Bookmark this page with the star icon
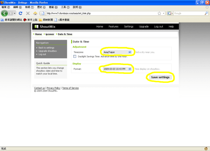This screenshot has height=151, width=210. click(x=159, y=13)
